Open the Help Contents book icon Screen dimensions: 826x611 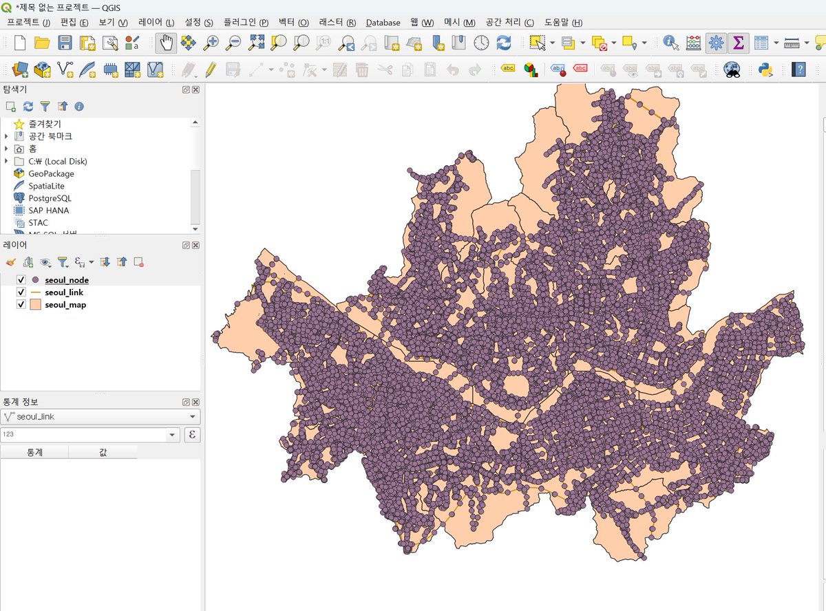(798, 69)
